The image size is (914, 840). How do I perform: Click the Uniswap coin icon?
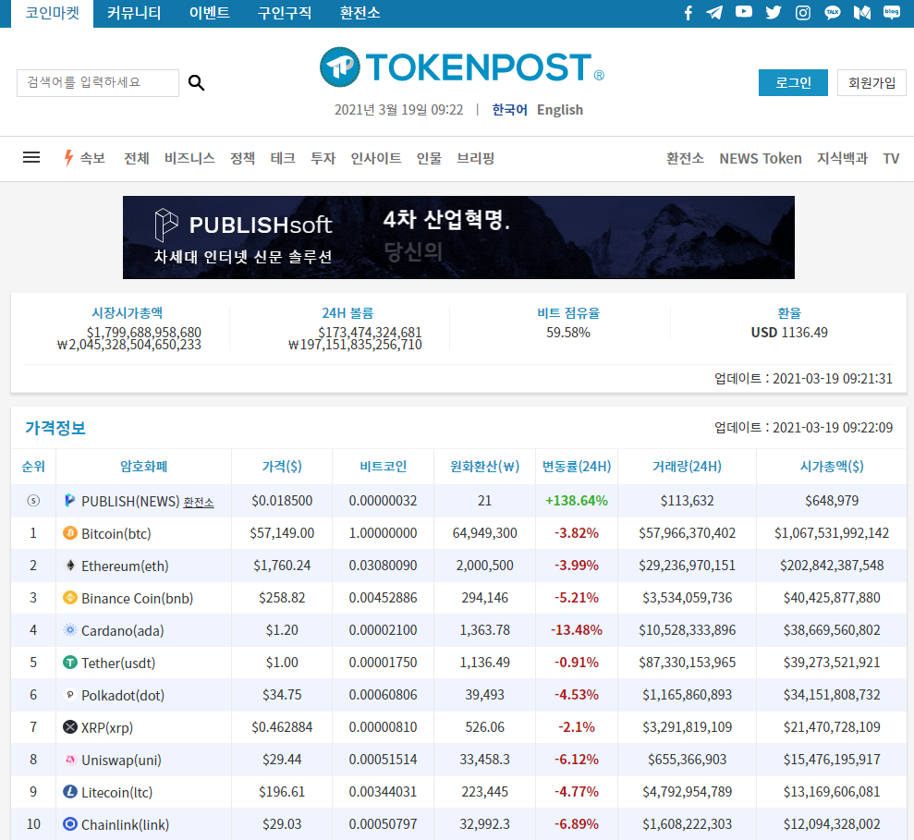click(x=70, y=760)
